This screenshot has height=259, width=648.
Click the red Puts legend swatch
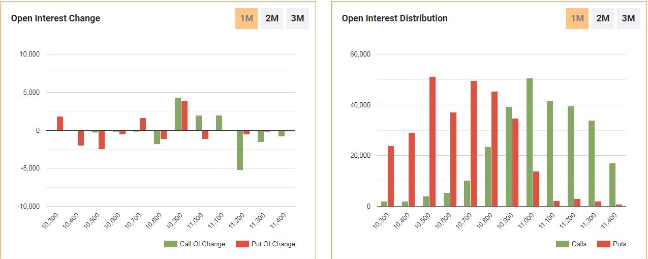(x=603, y=244)
